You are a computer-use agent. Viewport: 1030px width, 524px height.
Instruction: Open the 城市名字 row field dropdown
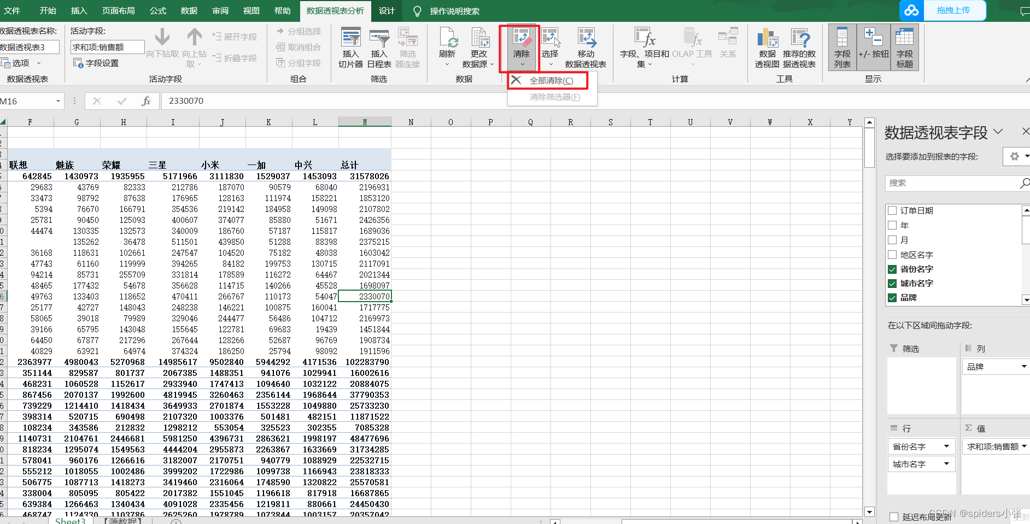click(946, 464)
